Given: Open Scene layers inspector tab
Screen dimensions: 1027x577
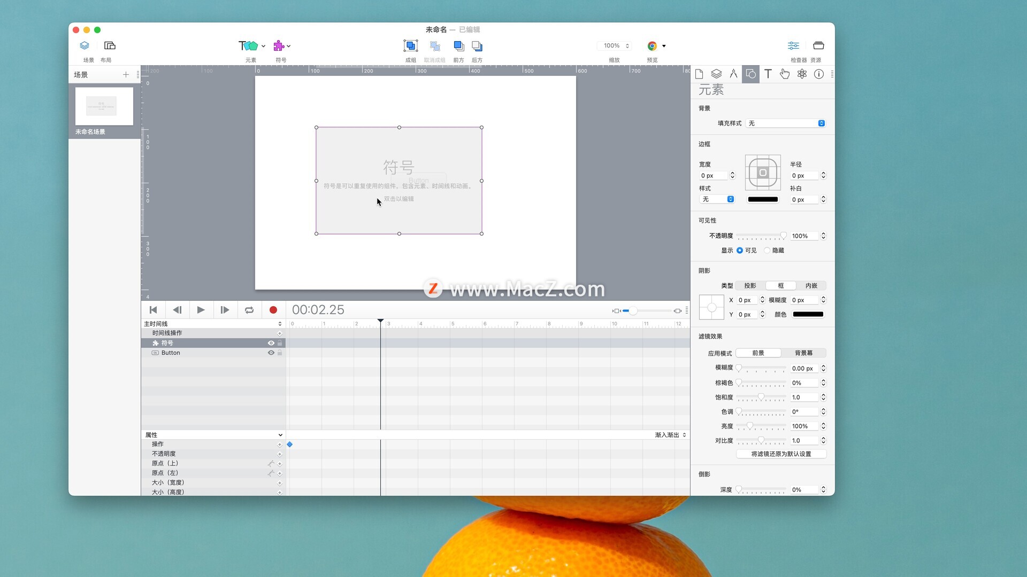Looking at the screenshot, I should click(716, 74).
